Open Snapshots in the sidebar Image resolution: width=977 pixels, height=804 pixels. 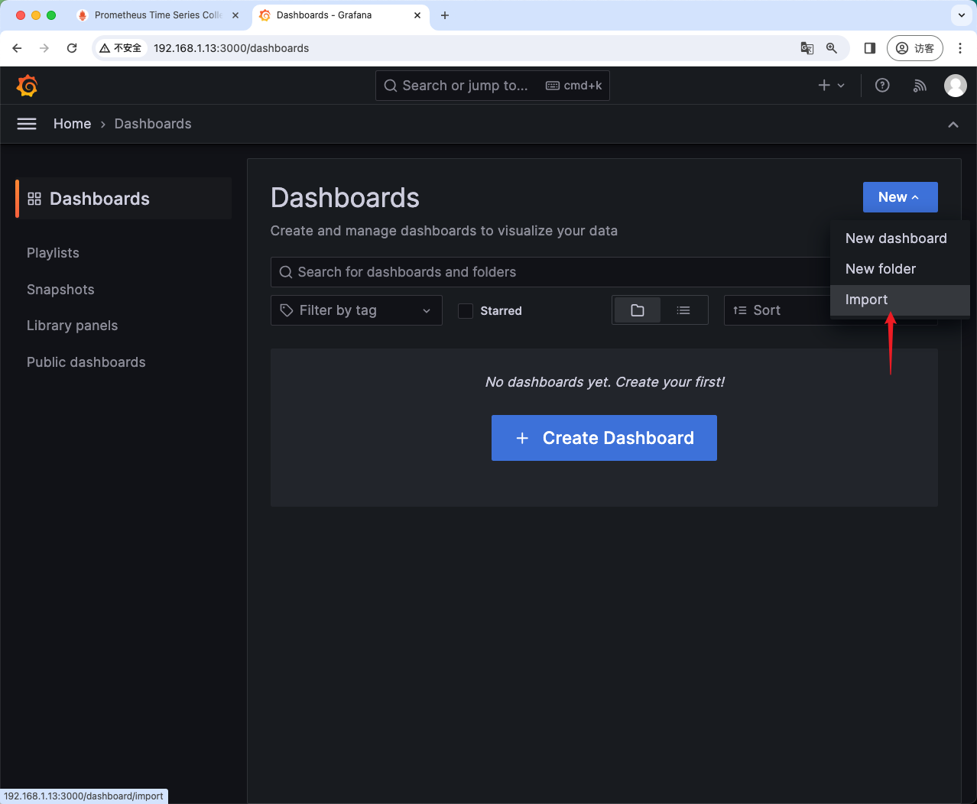(x=60, y=290)
